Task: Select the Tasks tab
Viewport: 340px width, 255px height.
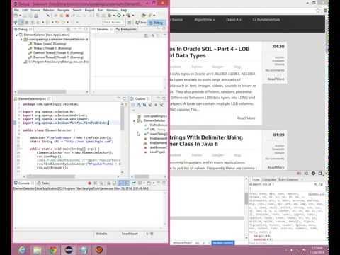Action: coord(43,183)
